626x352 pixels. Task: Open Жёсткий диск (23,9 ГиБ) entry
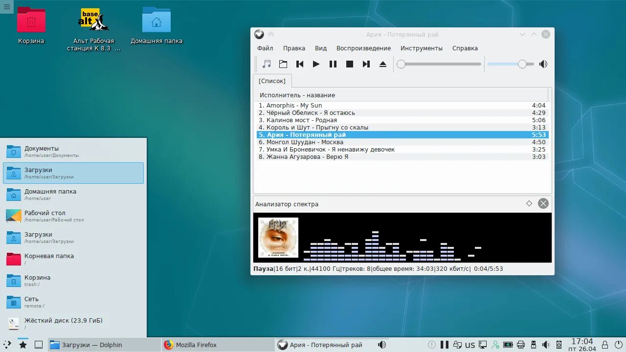pyautogui.click(x=73, y=324)
